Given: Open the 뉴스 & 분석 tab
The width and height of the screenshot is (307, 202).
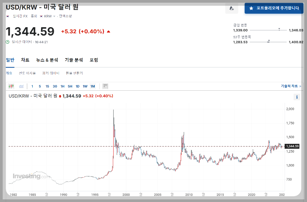Looking at the screenshot, I should tap(47, 60).
